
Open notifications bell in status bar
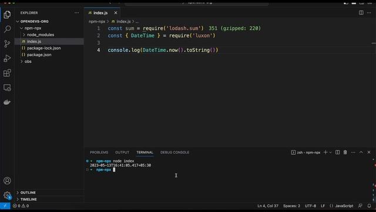tap(369, 206)
